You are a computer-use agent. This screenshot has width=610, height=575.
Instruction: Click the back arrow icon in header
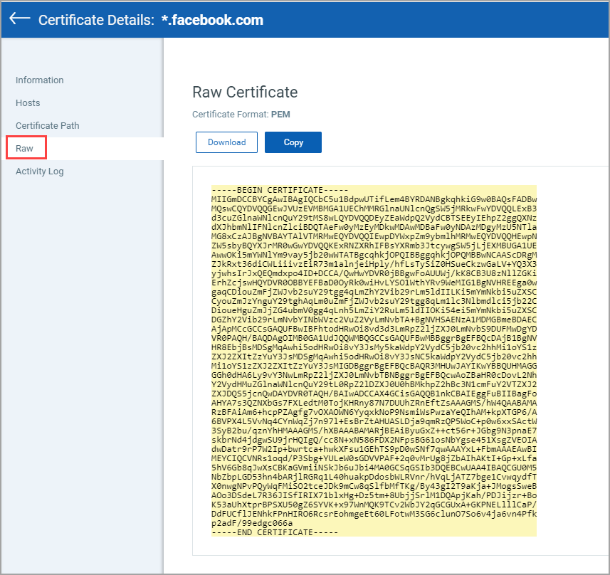click(19, 19)
